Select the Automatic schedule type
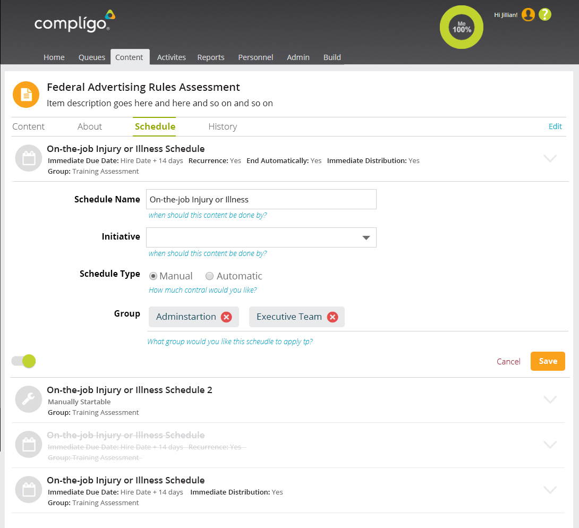Viewport: 579px width, 528px height. pyautogui.click(x=210, y=276)
